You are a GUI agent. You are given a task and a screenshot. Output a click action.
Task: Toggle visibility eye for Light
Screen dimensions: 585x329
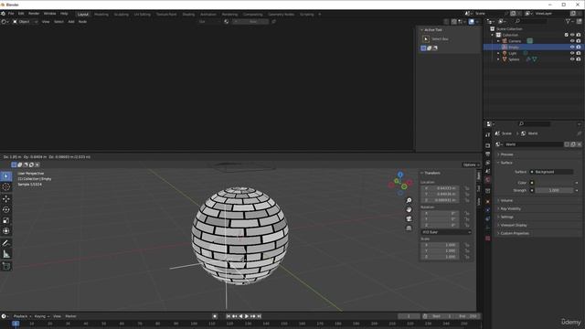(x=572, y=53)
